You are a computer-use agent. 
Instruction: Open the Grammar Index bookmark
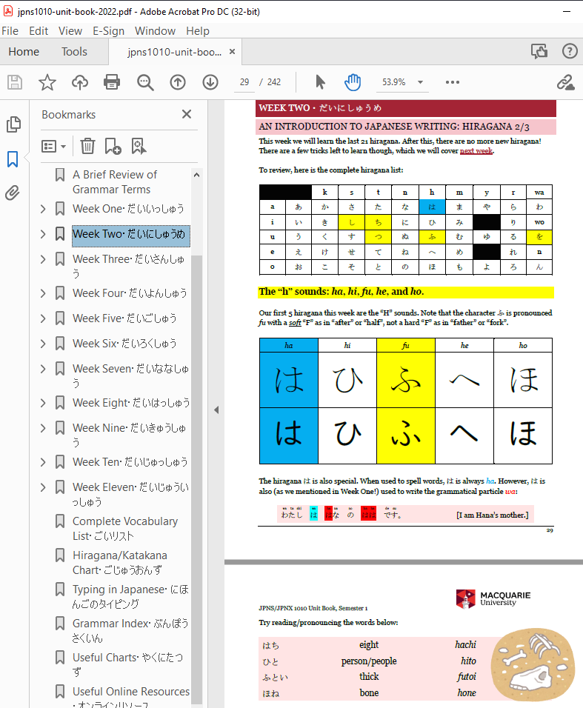[x=130, y=630]
